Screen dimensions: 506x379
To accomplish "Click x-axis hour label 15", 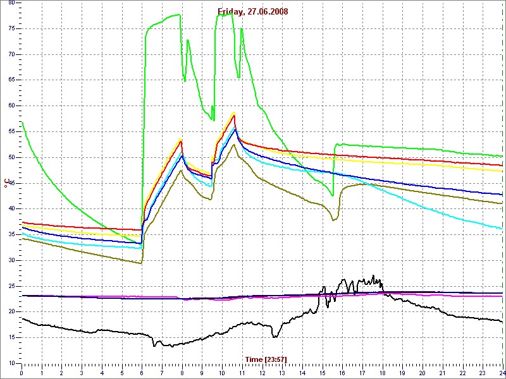I will click(x=323, y=372).
